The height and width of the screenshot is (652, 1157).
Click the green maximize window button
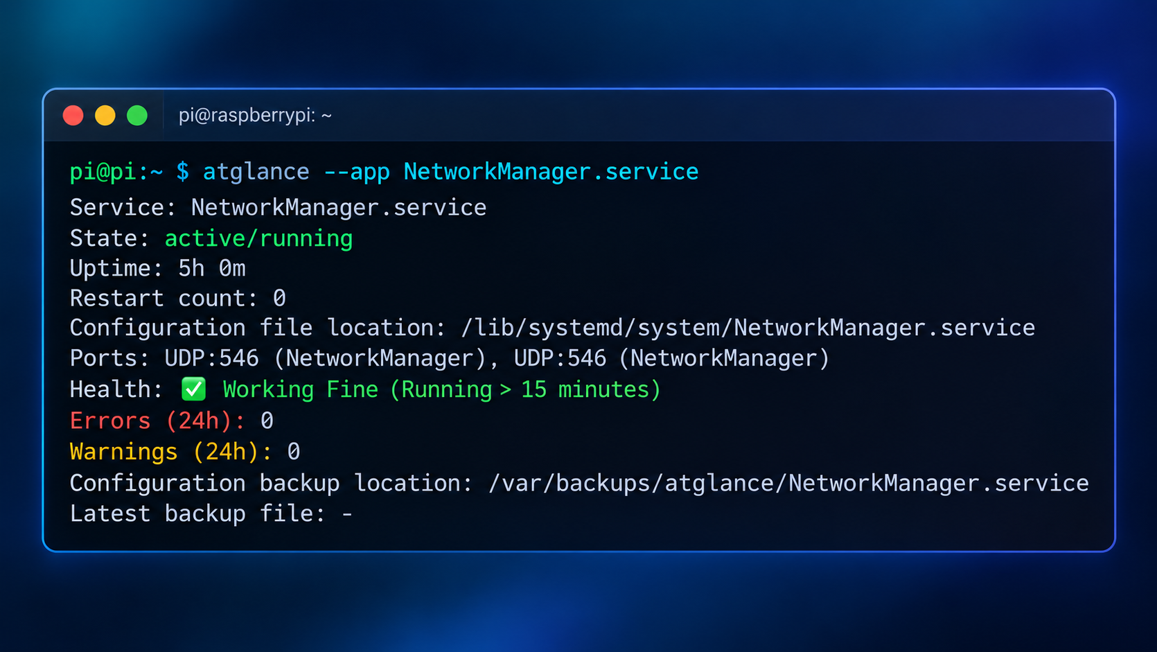pyautogui.click(x=137, y=115)
